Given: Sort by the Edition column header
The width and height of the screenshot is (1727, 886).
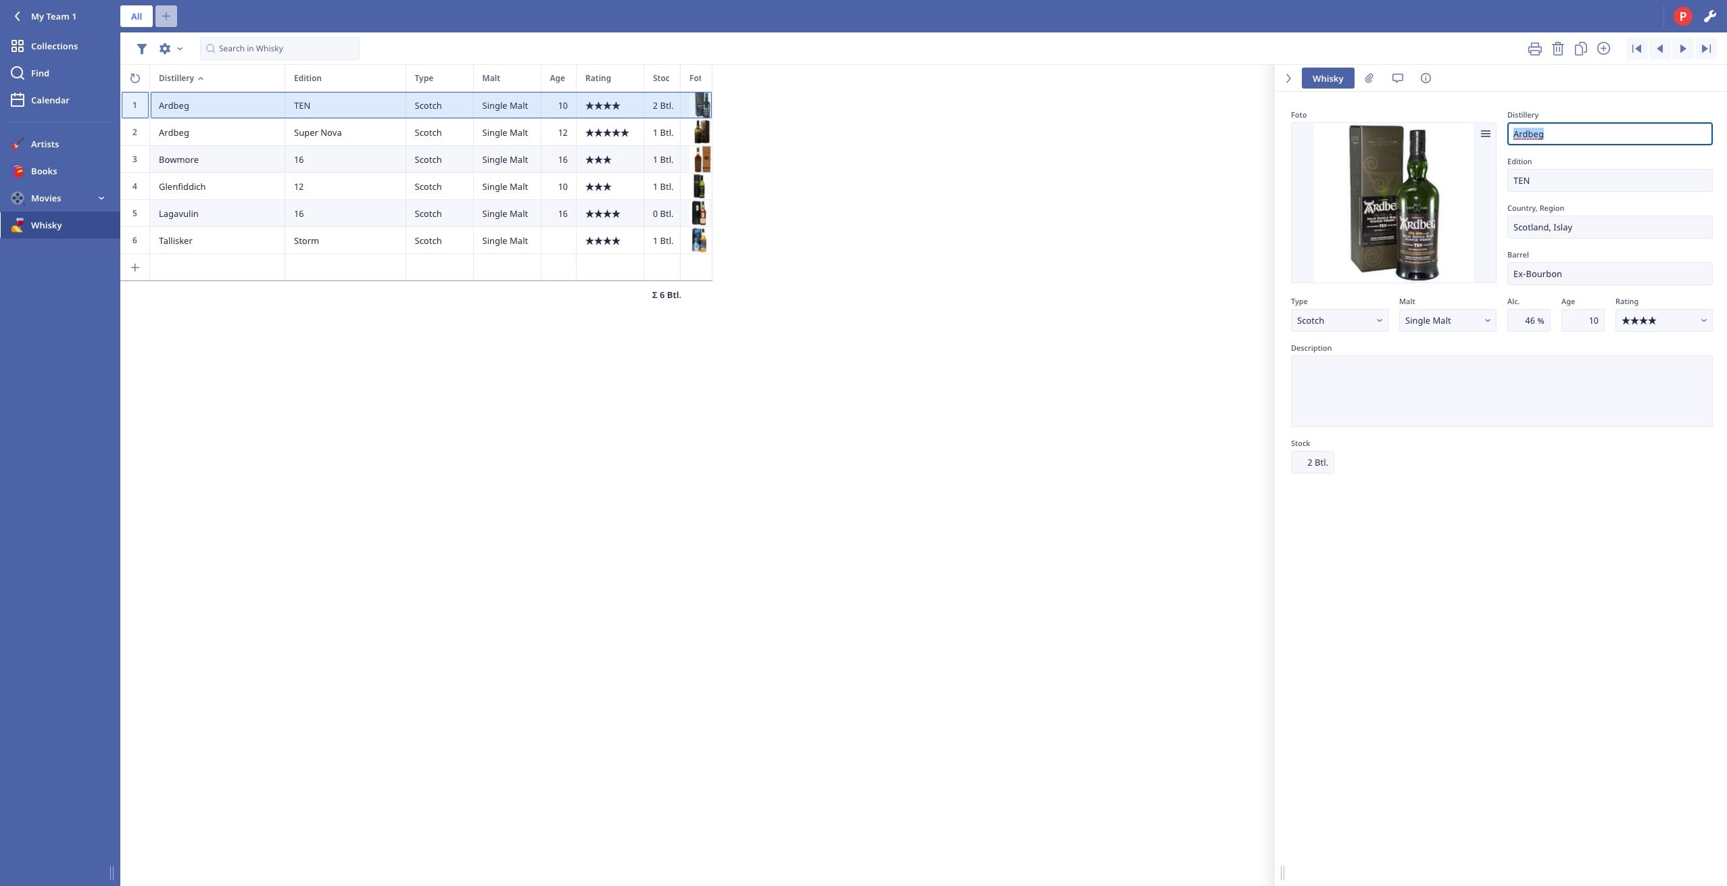Looking at the screenshot, I should 345,78.
